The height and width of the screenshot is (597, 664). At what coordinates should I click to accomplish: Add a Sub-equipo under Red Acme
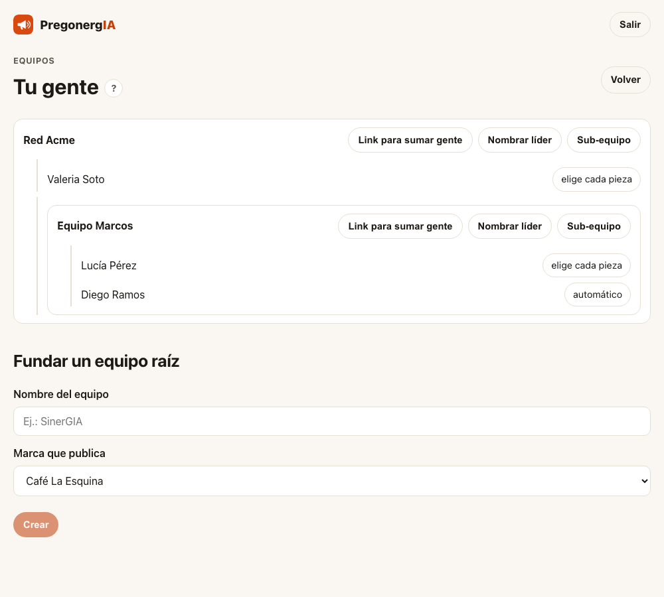click(x=604, y=140)
